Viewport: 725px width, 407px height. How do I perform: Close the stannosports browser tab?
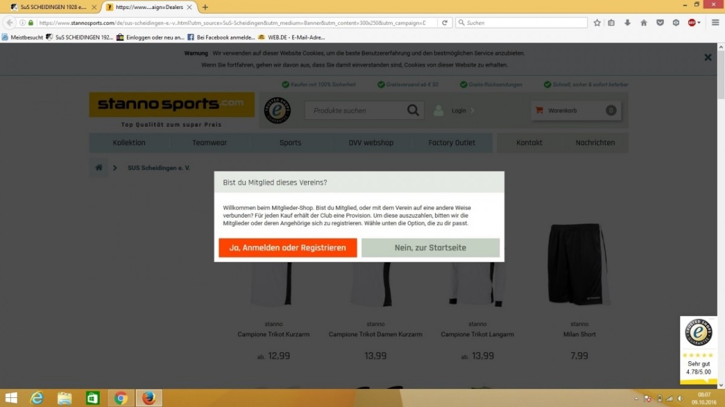189,7
